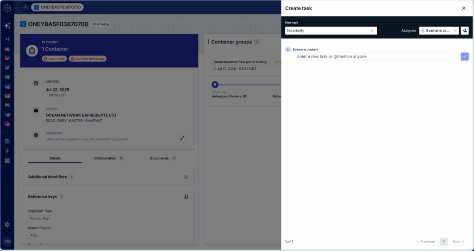
Task: Open the yellow bow-tie sidebar icon
Action: (7, 105)
